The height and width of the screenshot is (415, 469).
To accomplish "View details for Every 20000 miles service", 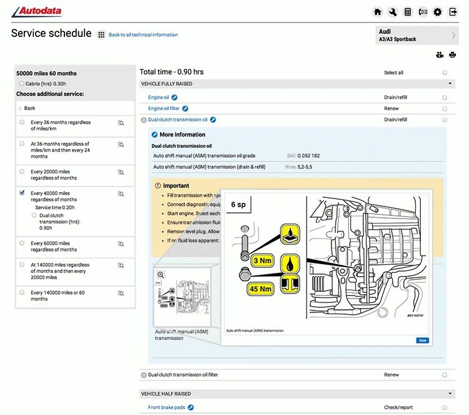I will click(x=121, y=172).
